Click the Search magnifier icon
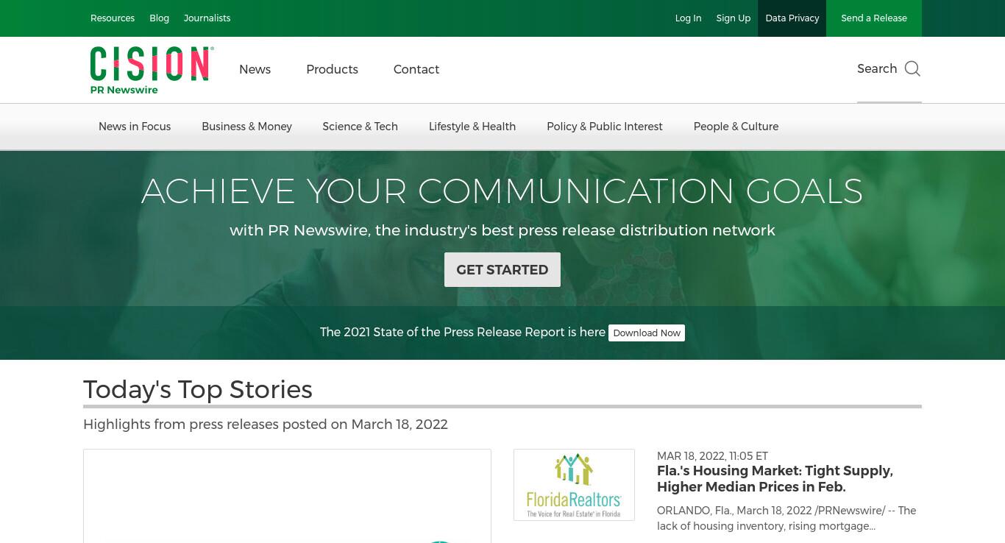The width and height of the screenshot is (1005, 543). pos(912,69)
